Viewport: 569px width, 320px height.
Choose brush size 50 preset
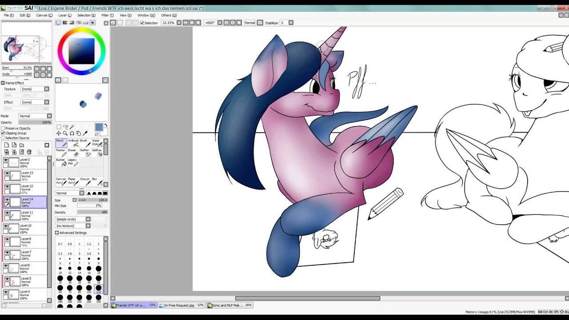[x=98, y=279]
